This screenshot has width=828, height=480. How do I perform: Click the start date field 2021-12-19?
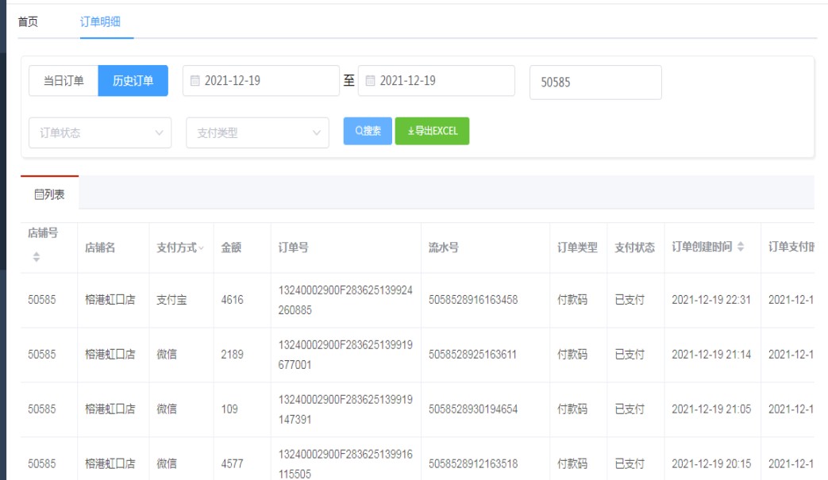pyautogui.click(x=262, y=81)
